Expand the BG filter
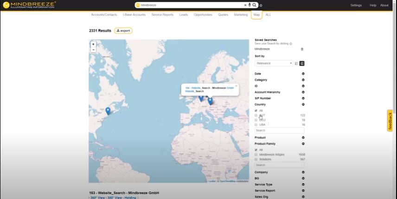397x199 pixels. click(303, 178)
